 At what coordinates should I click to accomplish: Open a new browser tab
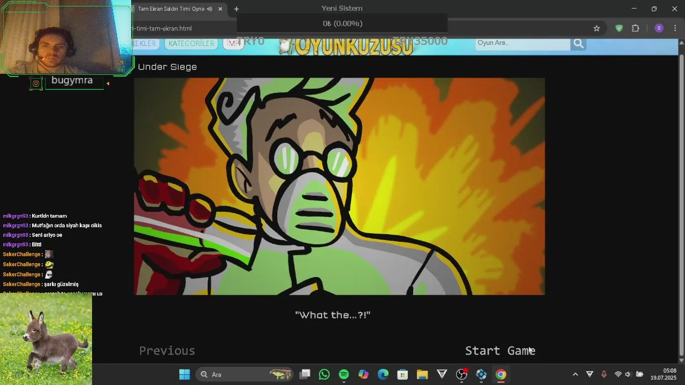[x=236, y=9]
